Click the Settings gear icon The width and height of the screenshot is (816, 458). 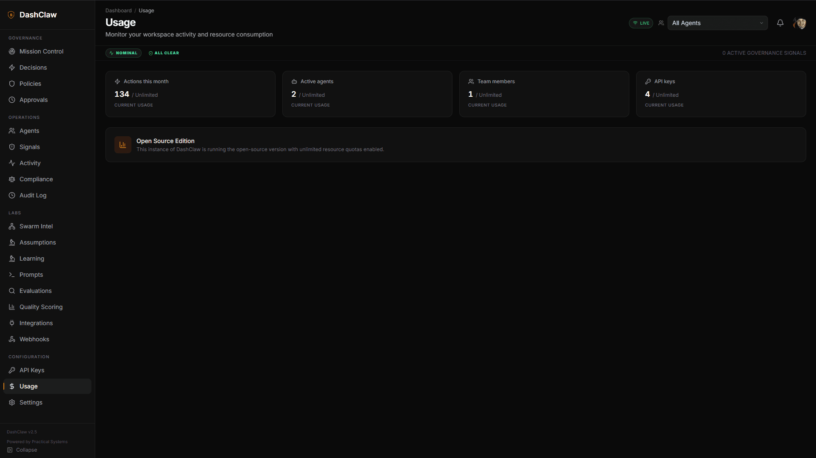click(12, 402)
